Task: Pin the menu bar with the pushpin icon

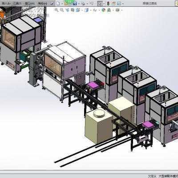Action: point(52,3)
